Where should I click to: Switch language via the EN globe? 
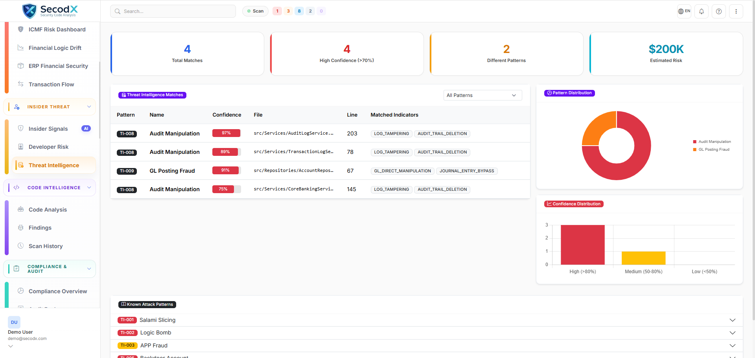684,11
